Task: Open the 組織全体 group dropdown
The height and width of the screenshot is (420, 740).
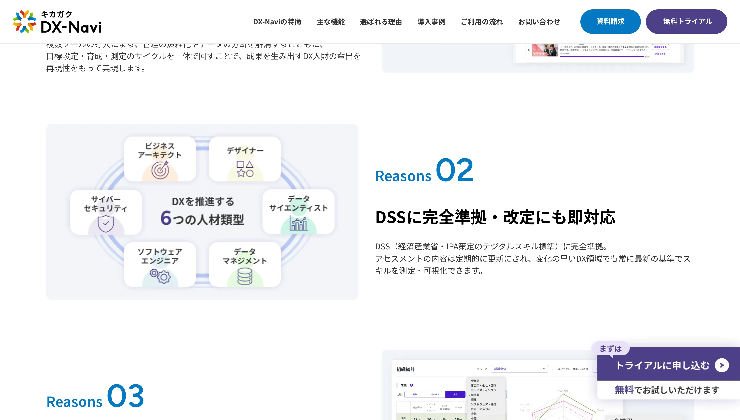Action: [x=519, y=369]
